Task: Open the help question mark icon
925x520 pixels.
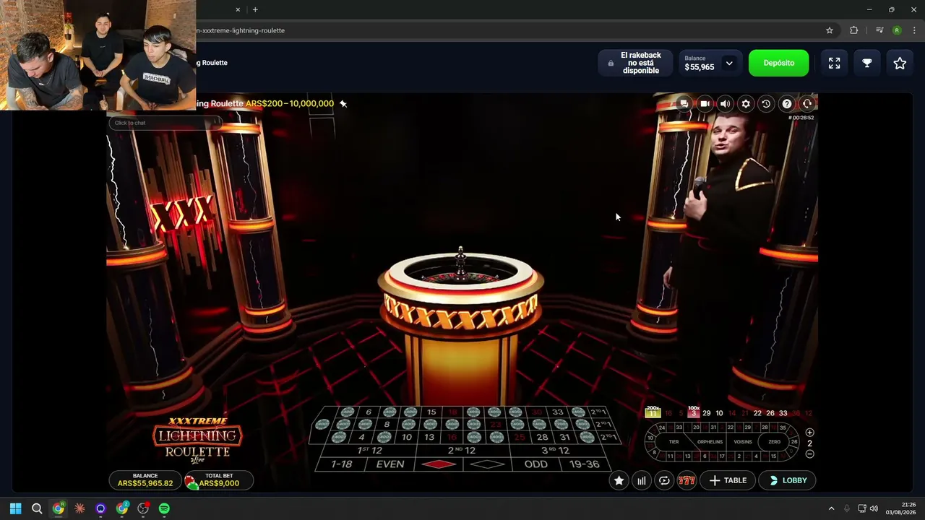Action: click(x=787, y=104)
